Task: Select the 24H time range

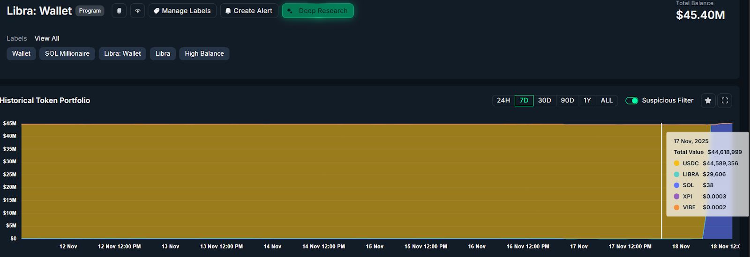Action: coord(503,101)
